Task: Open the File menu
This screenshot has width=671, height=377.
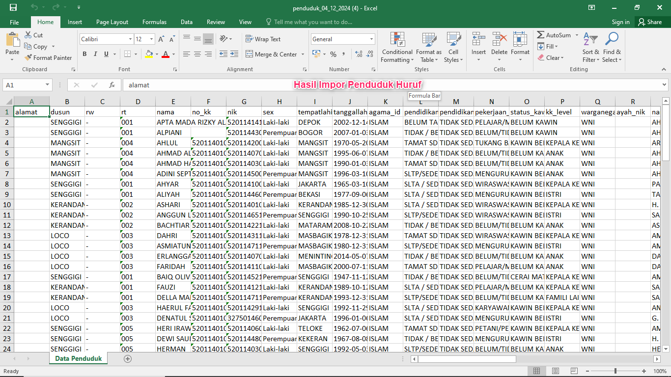Action: point(14,22)
